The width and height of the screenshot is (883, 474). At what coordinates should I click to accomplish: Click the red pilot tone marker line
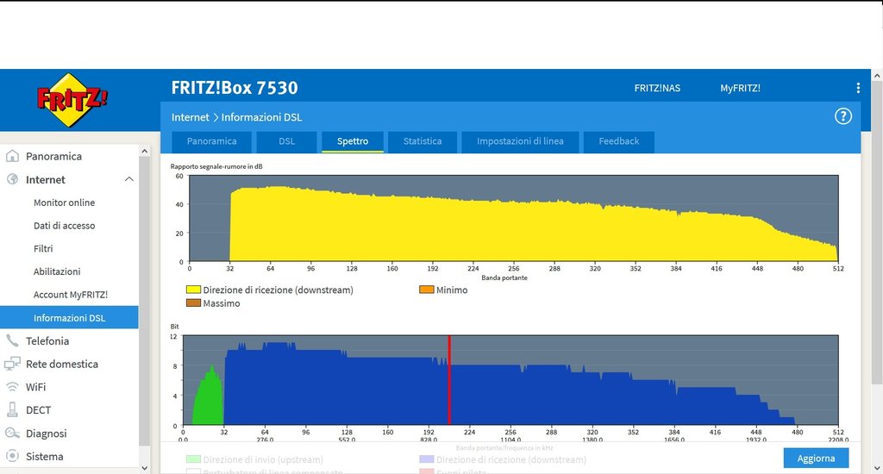point(448,380)
